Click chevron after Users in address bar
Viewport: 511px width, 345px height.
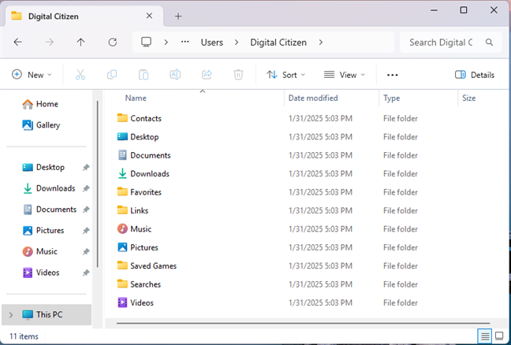237,43
